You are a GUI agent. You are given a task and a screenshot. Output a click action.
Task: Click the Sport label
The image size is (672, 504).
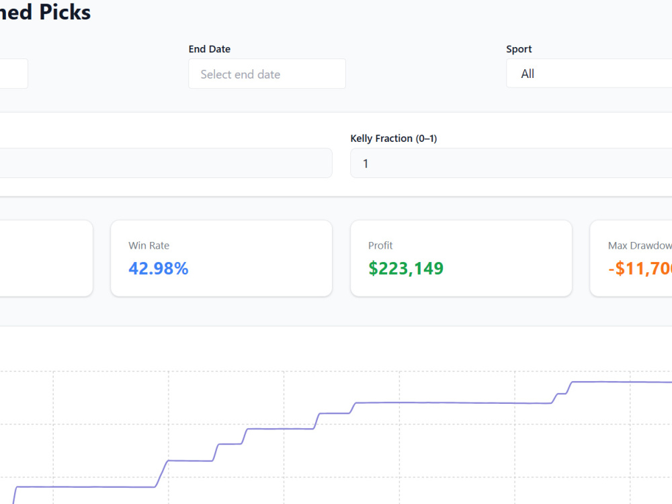click(x=519, y=49)
